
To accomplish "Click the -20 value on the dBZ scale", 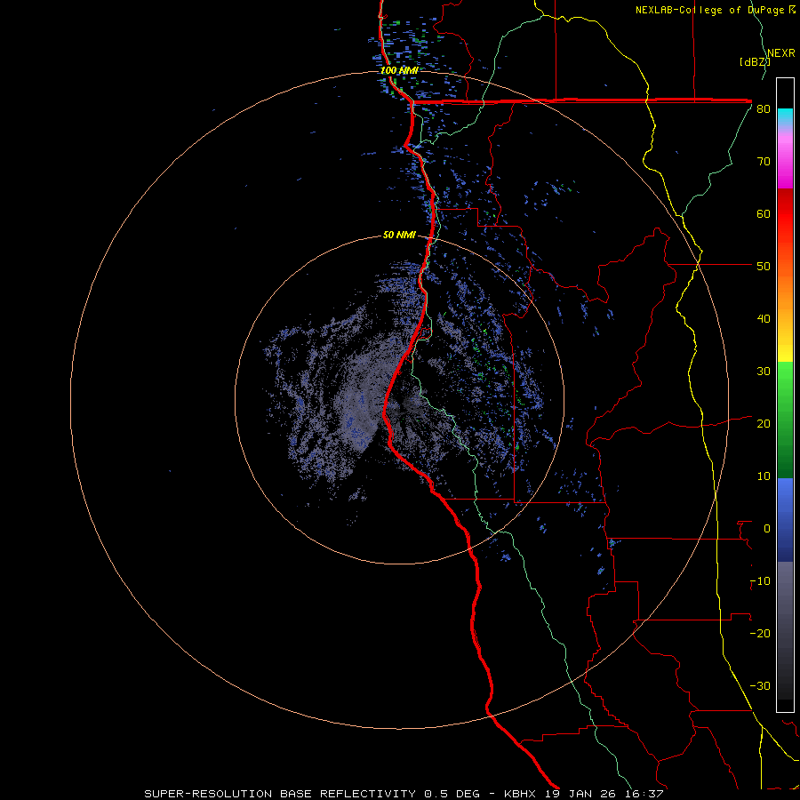I will (760, 634).
